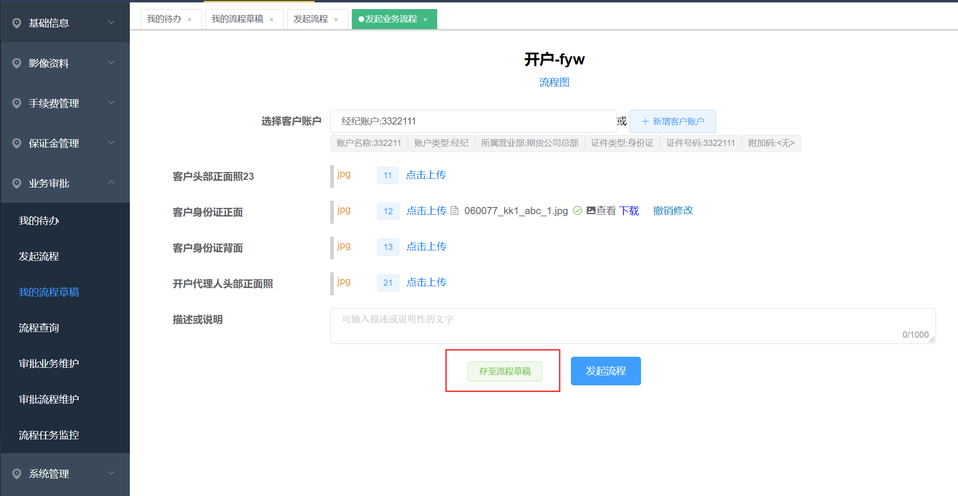
Task: Click the 账户名称:332211 tag
Action: tap(368, 143)
